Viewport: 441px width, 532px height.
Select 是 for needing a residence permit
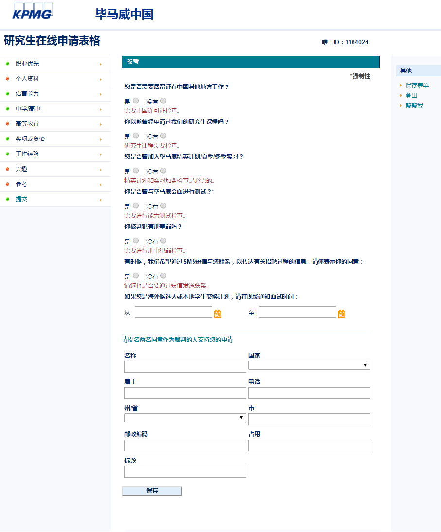(136, 101)
